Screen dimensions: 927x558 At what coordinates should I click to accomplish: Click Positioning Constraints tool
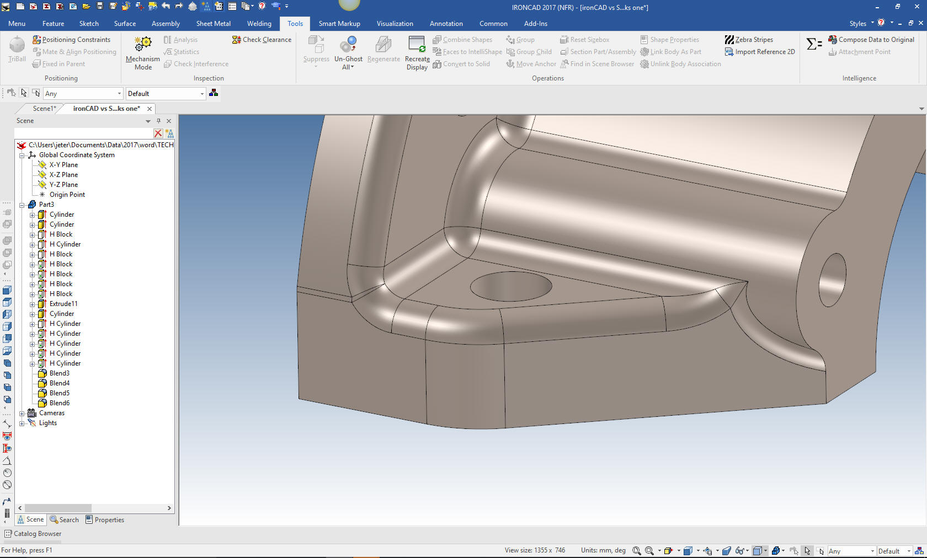coord(71,40)
